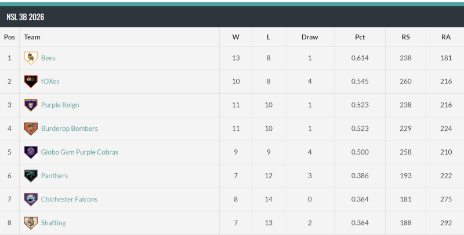Click the Panthers team logo icon

point(31,176)
